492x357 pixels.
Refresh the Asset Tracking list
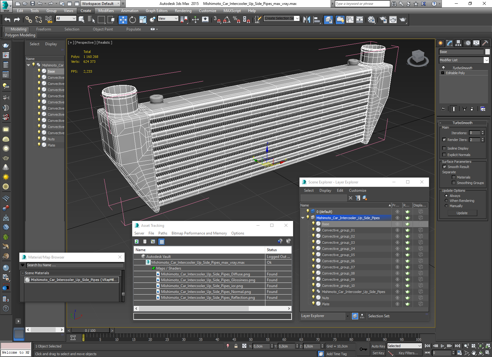click(137, 242)
